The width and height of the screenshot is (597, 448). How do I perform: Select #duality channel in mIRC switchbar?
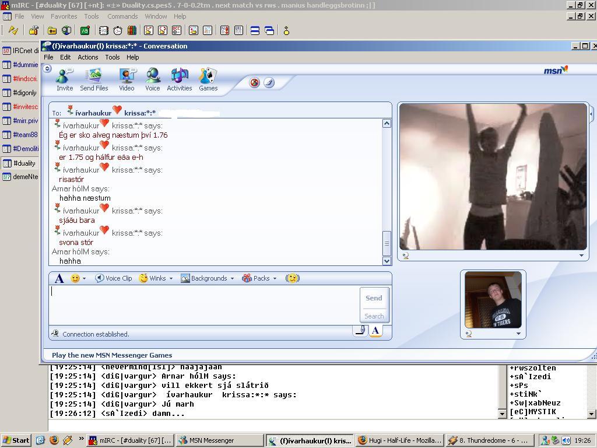click(20, 163)
